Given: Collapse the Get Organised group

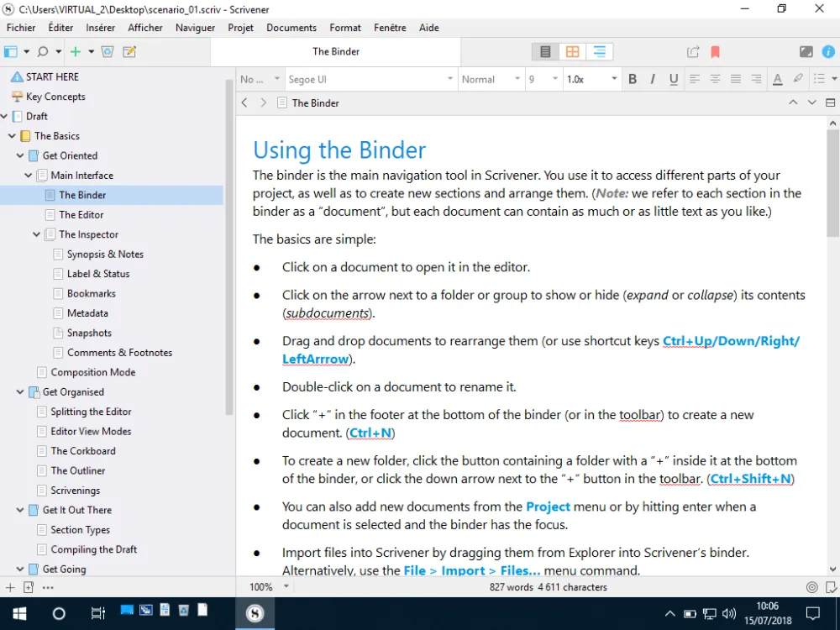Looking at the screenshot, I should coord(20,392).
